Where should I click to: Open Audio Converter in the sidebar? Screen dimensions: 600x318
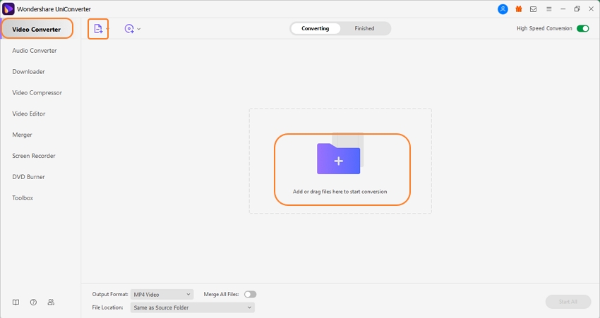point(35,51)
